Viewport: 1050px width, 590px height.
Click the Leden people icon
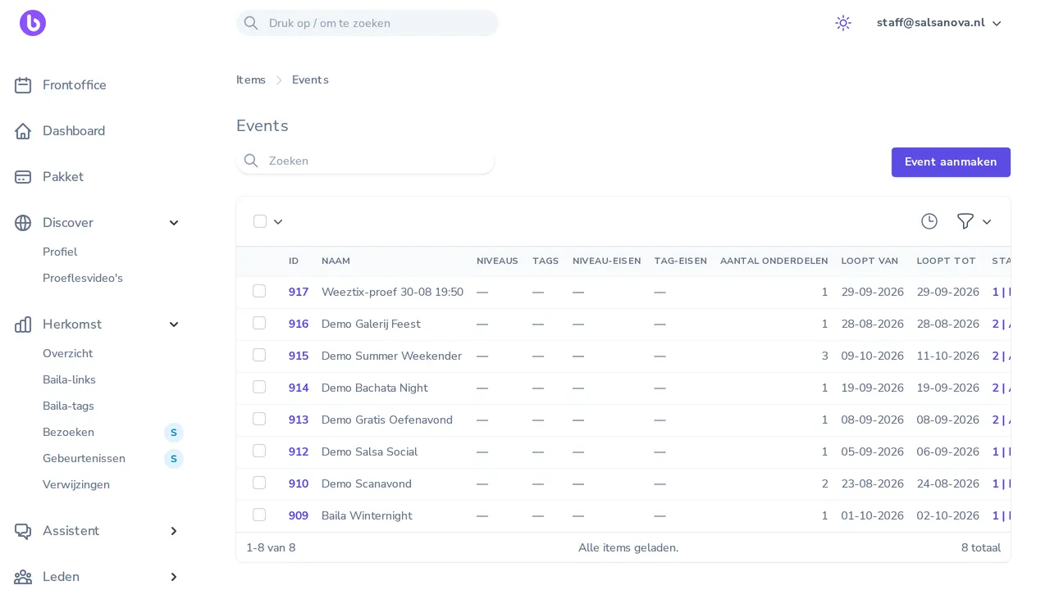coord(23,577)
